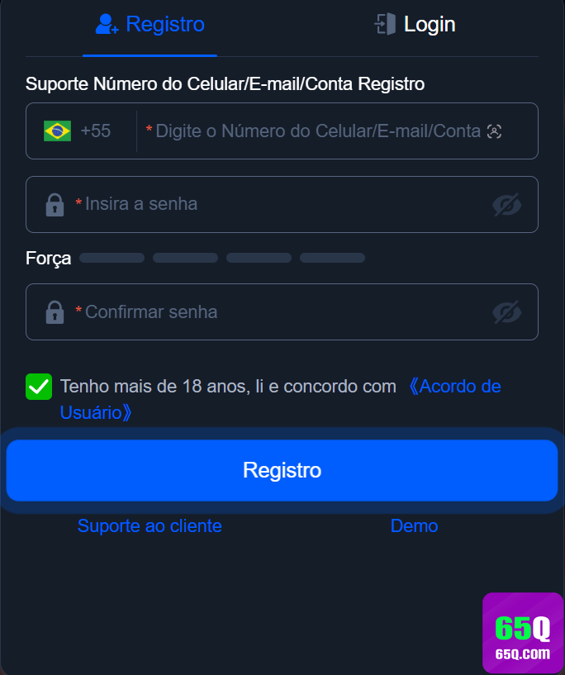
Task: Click the green checkmark icon in the age box
Action: (x=38, y=386)
